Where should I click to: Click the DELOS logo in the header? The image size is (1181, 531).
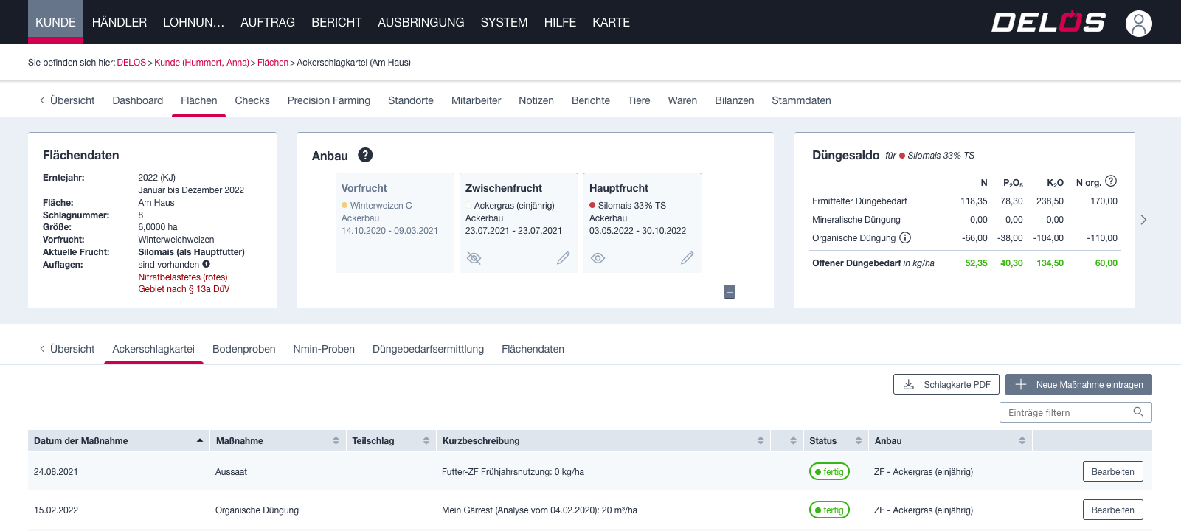[1047, 23]
